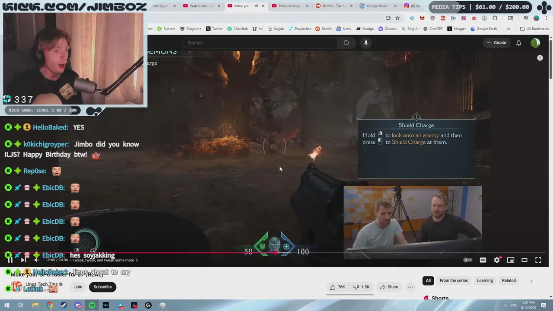Screen dimensions: 553x311
Task: Toggle the autoplay switch
Action: (x=468, y=260)
